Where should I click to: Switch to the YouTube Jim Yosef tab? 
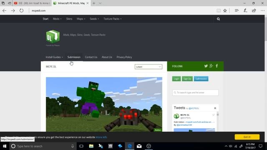[x=32, y=3]
